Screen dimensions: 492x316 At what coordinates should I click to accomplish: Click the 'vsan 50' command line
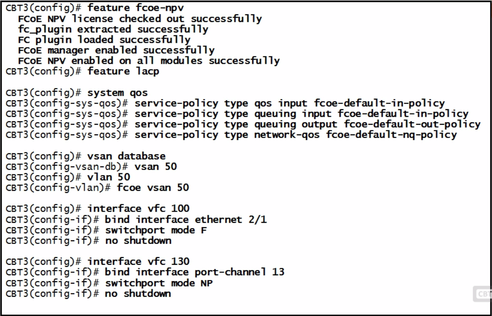click(x=91, y=166)
